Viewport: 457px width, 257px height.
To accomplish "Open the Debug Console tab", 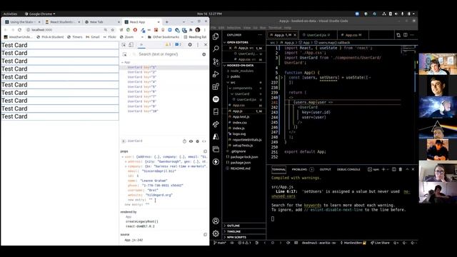I will (348, 169).
